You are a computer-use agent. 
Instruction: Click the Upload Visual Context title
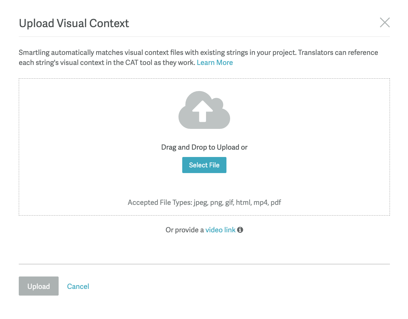click(x=74, y=23)
